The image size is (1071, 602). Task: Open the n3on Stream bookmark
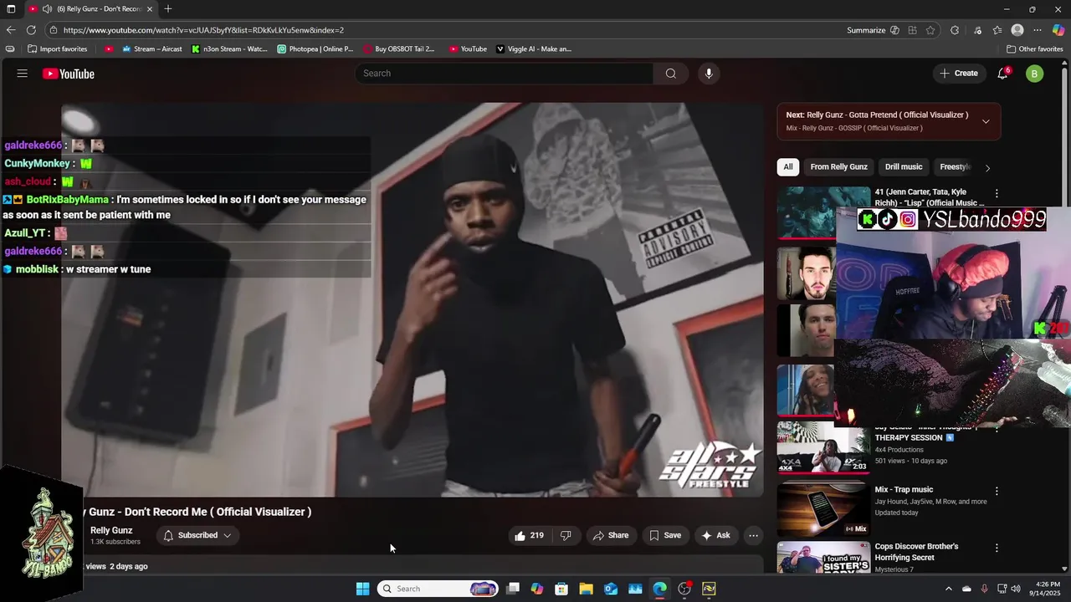(x=228, y=48)
